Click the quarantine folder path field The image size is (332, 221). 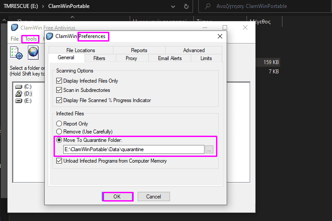coord(134,149)
